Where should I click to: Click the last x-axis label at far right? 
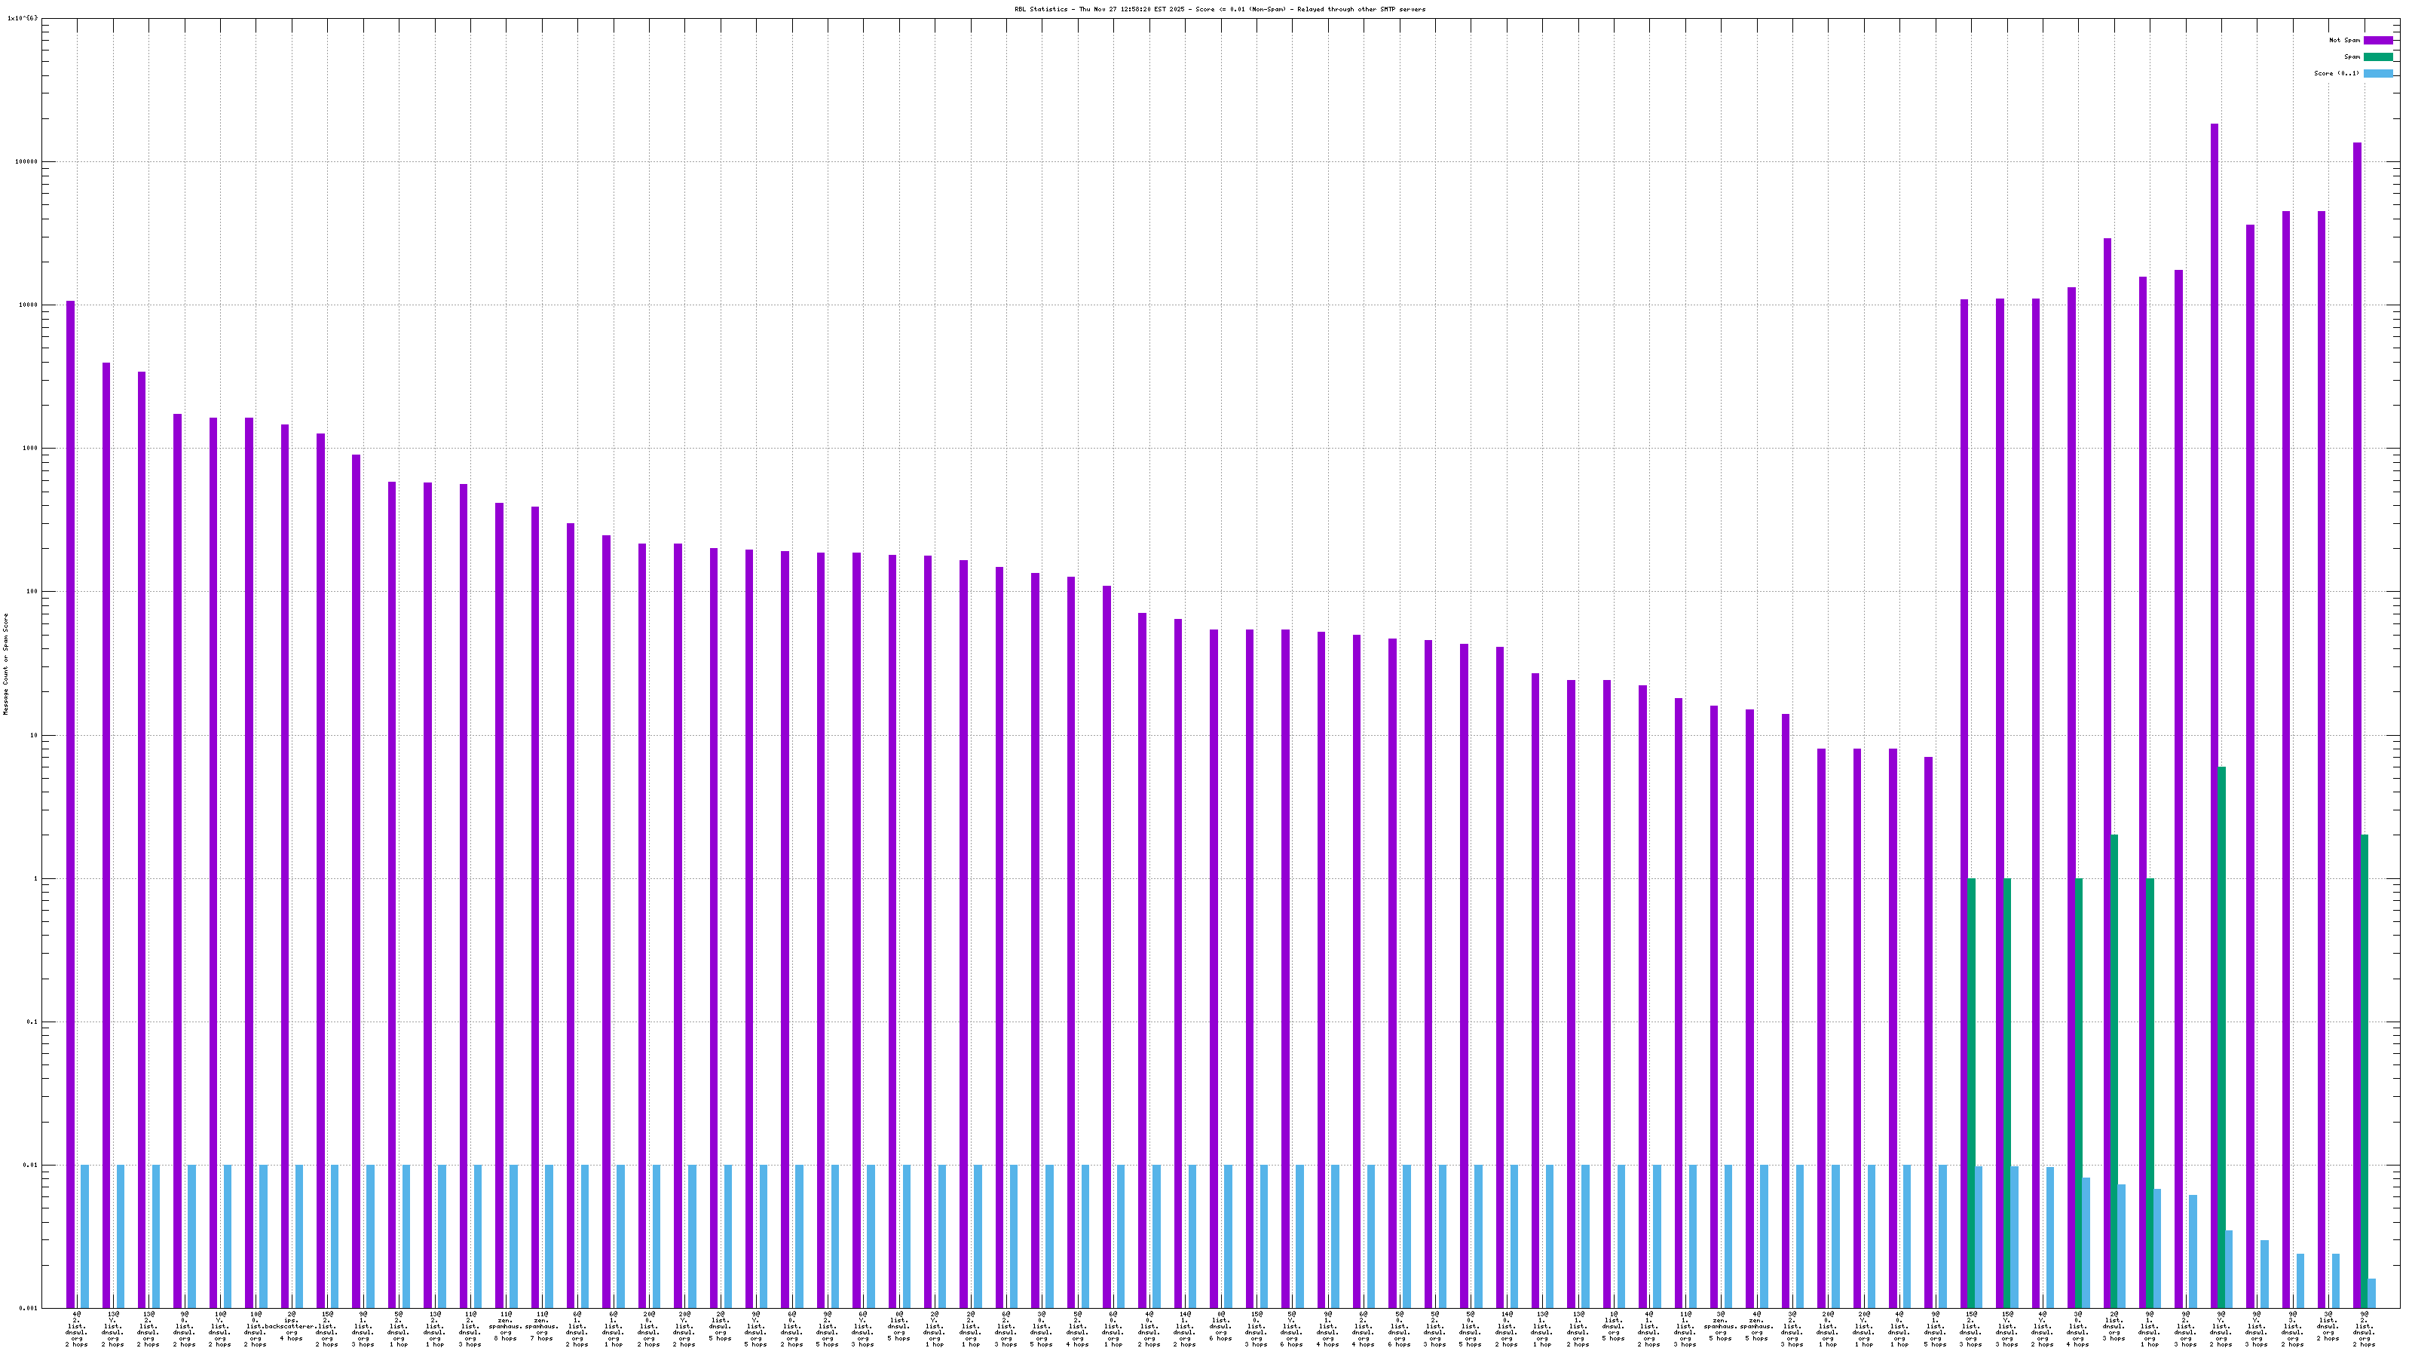click(x=2365, y=1329)
